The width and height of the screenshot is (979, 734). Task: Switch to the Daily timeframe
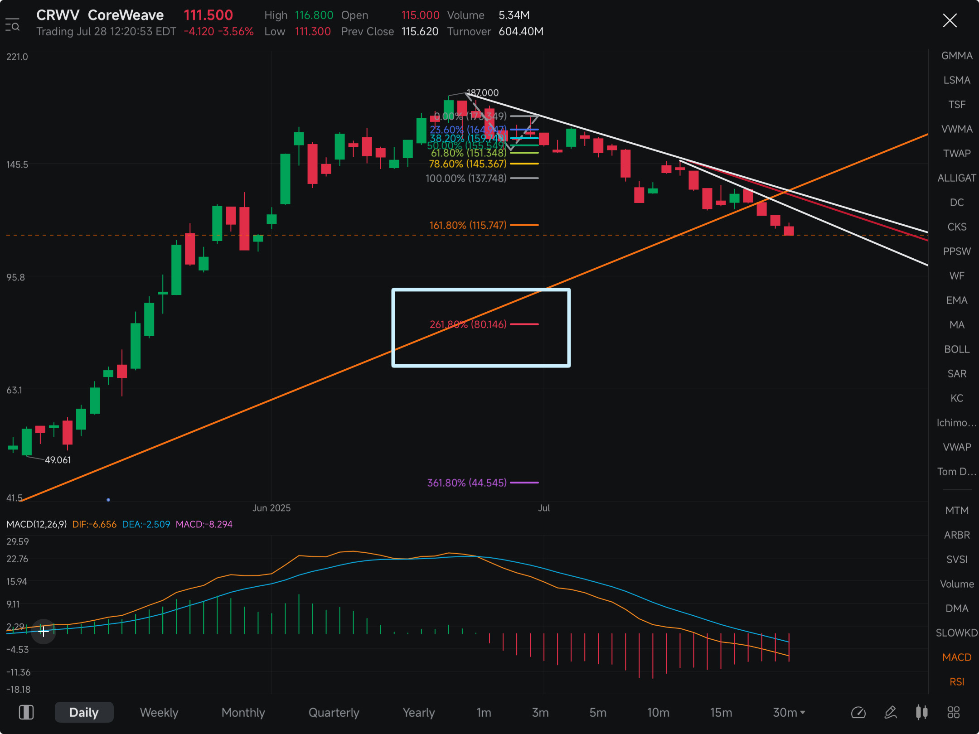pos(84,712)
